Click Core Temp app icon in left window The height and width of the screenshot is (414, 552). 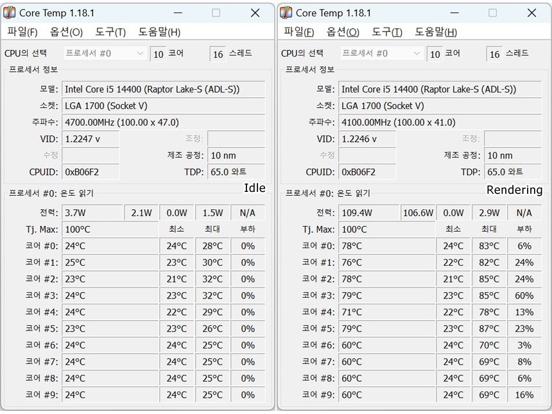click(9, 13)
